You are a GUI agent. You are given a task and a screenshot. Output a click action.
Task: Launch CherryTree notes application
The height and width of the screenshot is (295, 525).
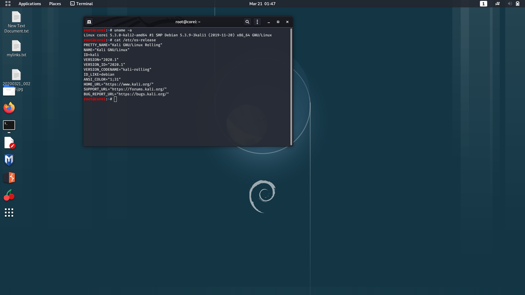pyautogui.click(x=9, y=195)
